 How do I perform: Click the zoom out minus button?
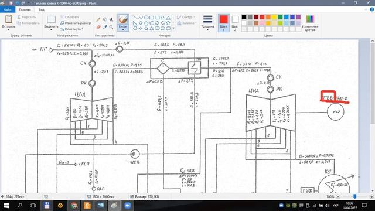coord(338,197)
